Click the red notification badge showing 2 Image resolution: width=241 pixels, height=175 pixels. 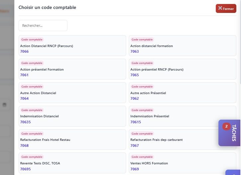[226, 126]
